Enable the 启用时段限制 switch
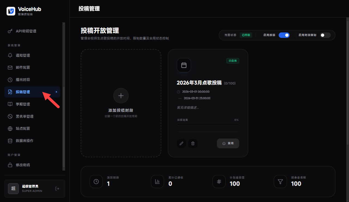Image resolution: width=349 pixels, height=202 pixels. pos(325,35)
